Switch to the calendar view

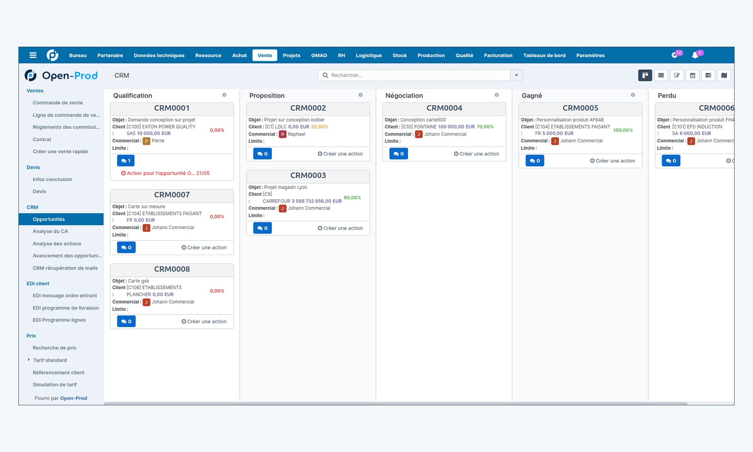(692, 75)
